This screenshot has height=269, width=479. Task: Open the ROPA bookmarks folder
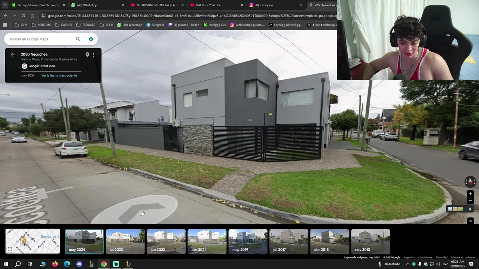pyautogui.click(x=106, y=25)
